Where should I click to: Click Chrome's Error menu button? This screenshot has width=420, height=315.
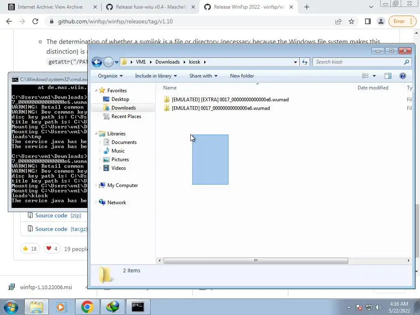pos(402,21)
